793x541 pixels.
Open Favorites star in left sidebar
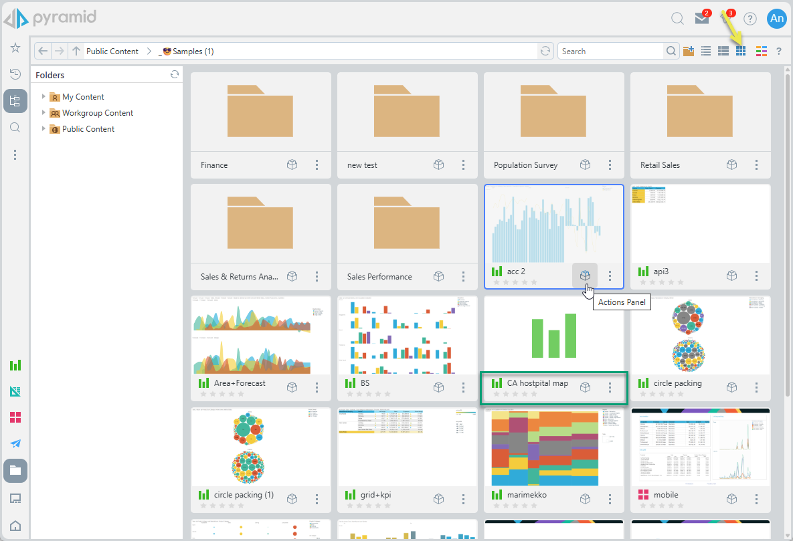[15, 48]
